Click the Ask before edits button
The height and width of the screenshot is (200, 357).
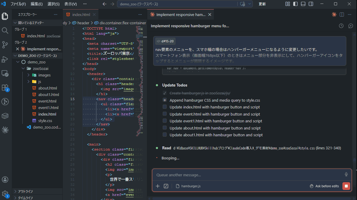[x=324, y=186]
